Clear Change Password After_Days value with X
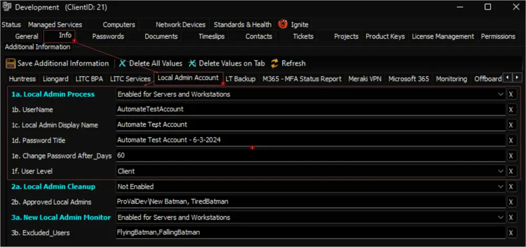The image size is (526, 247). pyautogui.click(x=511, y=156)
